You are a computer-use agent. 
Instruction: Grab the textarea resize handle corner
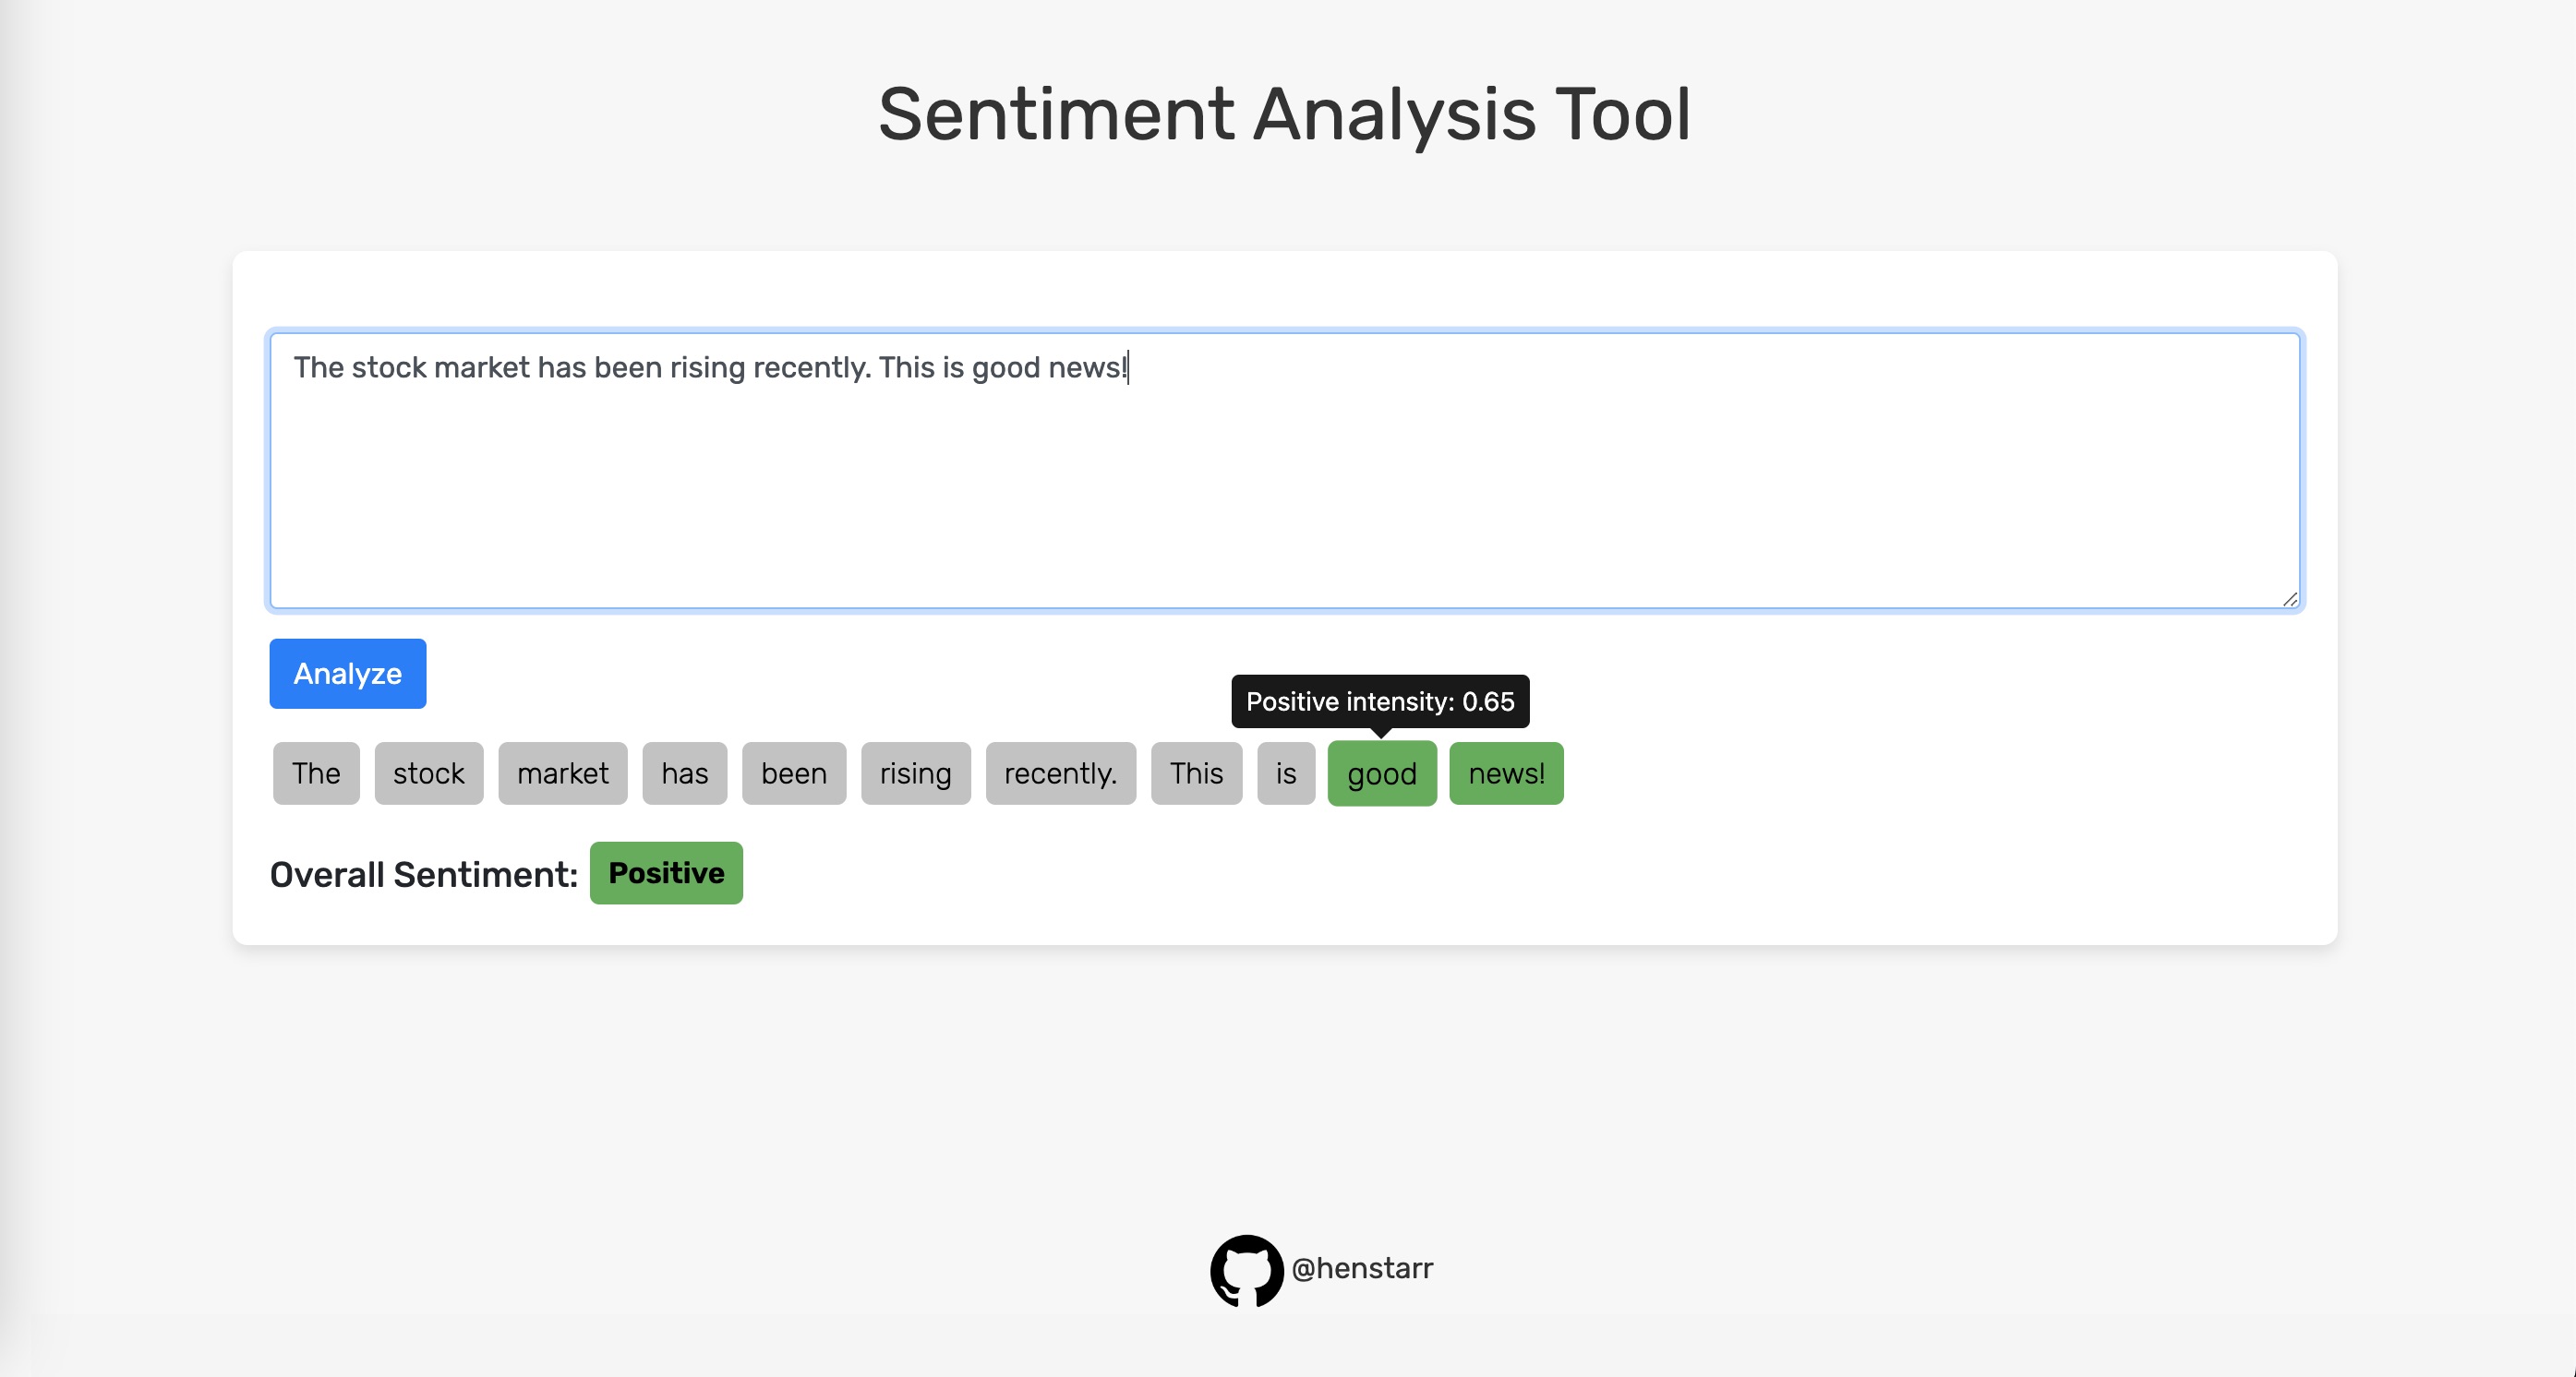pyautogui.click(x=2290, y=599)
